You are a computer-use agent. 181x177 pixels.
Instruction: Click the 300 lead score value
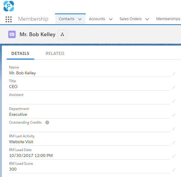coord(13,169)
